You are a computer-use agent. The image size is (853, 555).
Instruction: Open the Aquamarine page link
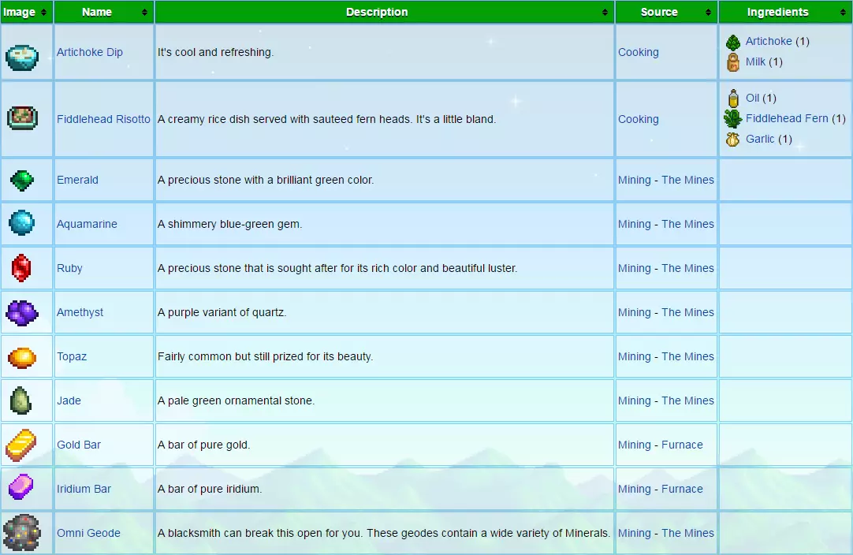(x=87, y=224)
